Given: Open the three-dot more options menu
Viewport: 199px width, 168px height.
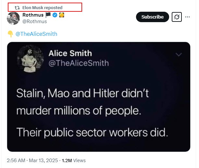Looking at the screenshot, I should pyautogui.click(x=188, y=17).
